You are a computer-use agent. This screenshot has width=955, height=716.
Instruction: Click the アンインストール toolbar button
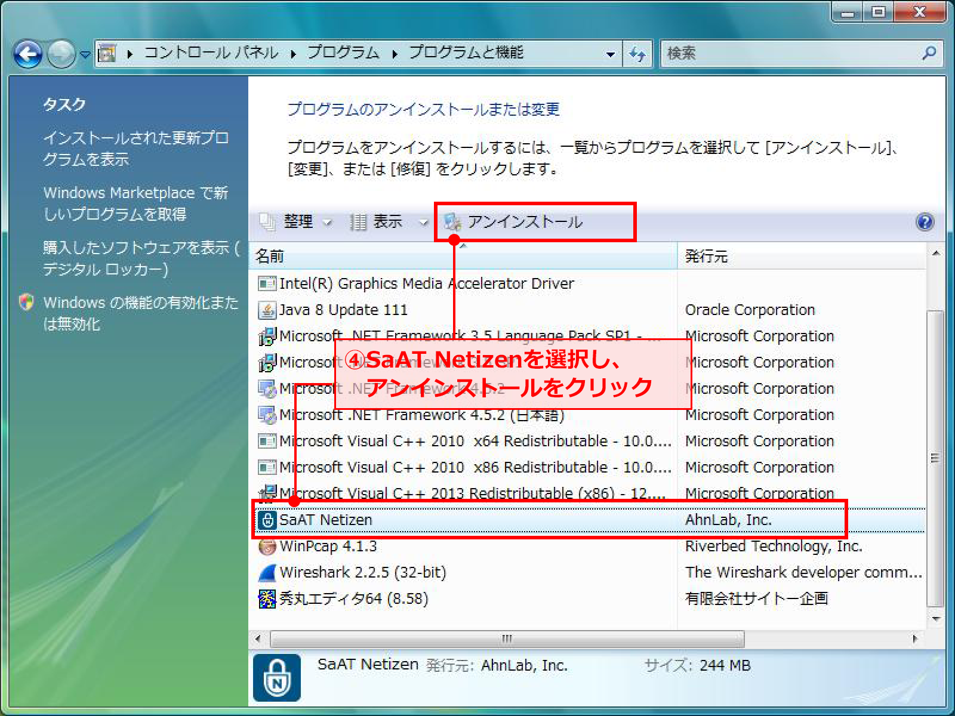515,222
